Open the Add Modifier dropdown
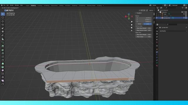188x105 pixels. click(x=173, y=31)
